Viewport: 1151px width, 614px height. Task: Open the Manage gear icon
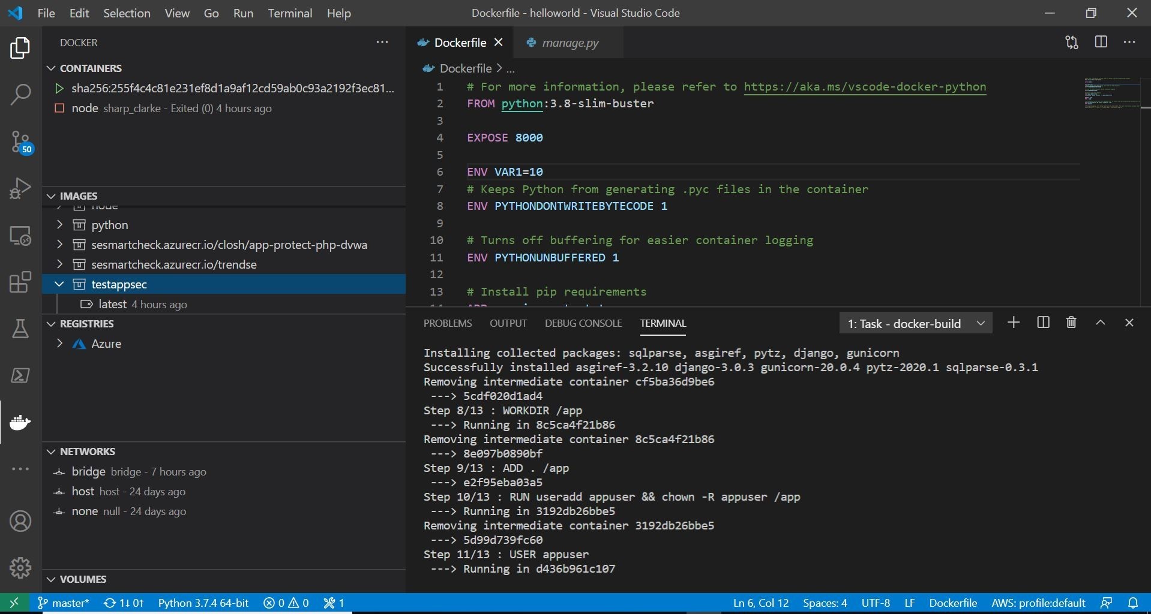pos(20,567)
